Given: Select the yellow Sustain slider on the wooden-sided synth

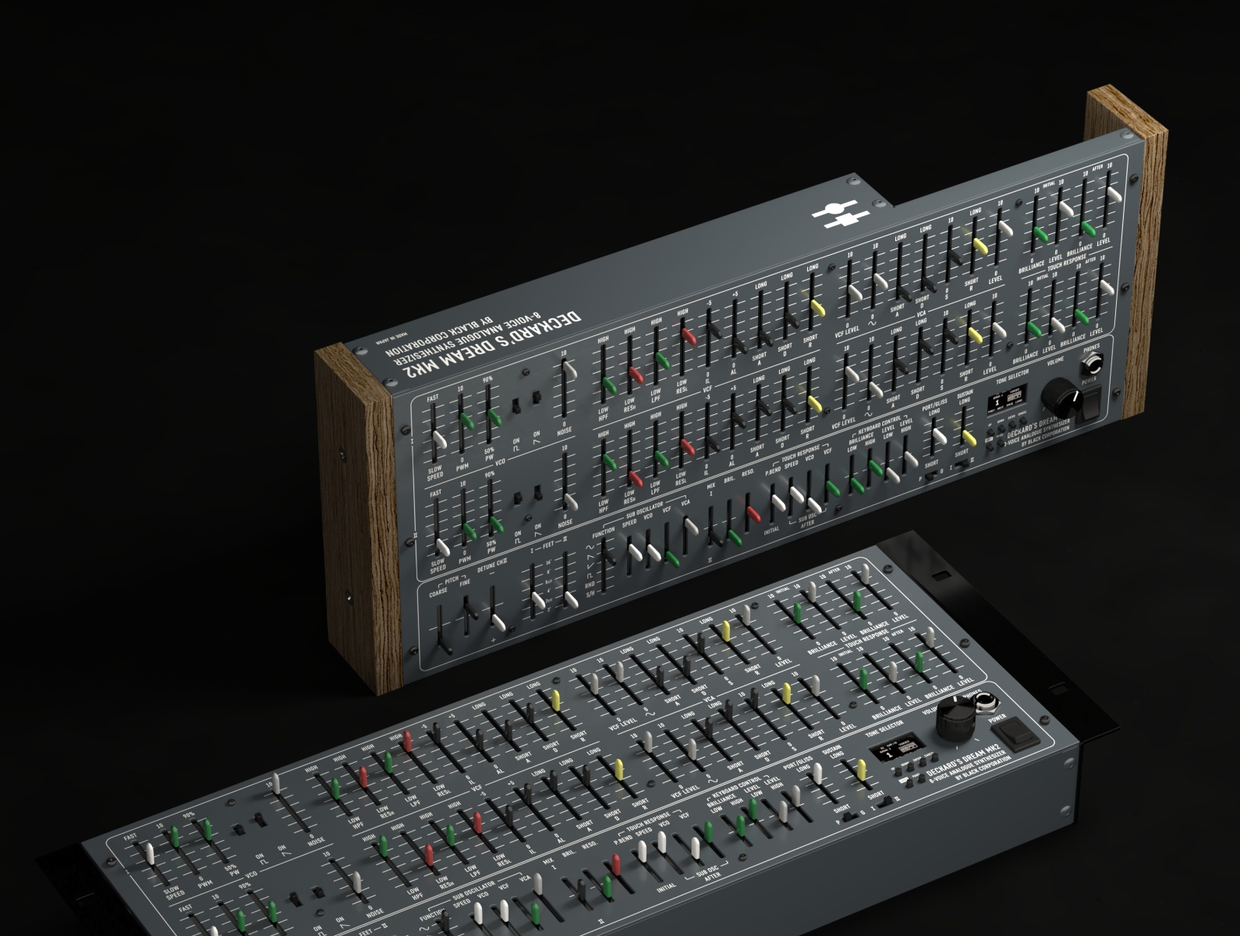Looking at the screenshot, I should click(x=968, y=438).
